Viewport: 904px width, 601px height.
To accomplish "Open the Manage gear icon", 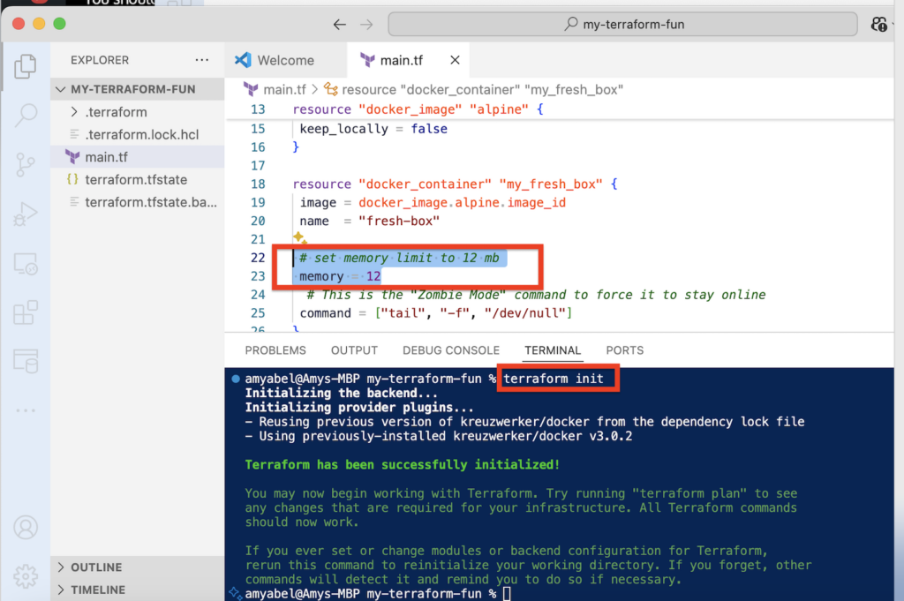I will point(26,575).
